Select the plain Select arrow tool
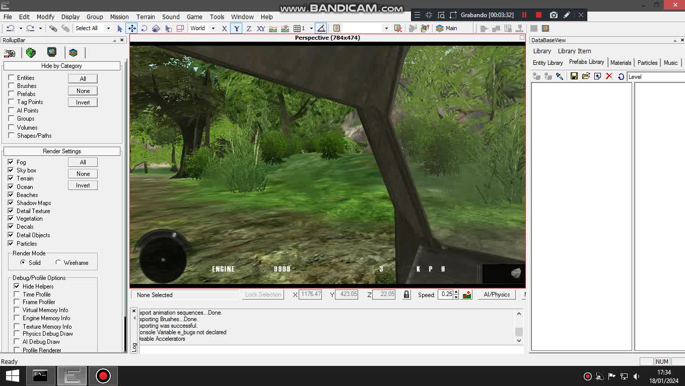 coord(120,29)
